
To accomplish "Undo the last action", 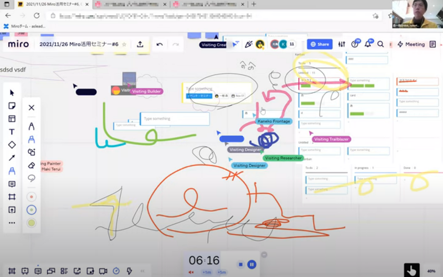I will click(160, 44).
